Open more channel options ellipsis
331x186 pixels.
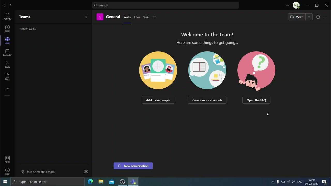(x=325, y=17)
